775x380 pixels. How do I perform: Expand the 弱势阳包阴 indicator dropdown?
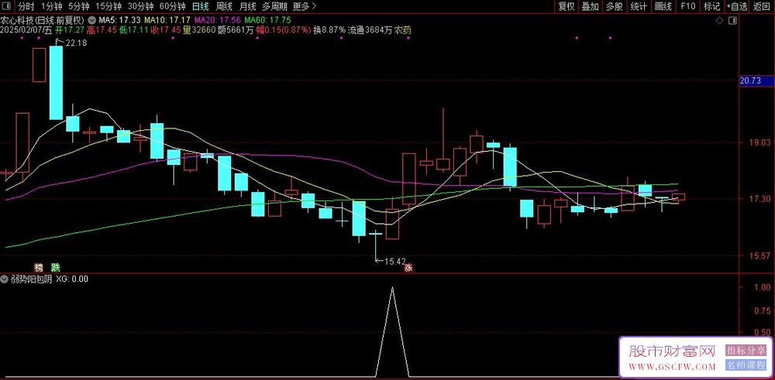[5, 279]
